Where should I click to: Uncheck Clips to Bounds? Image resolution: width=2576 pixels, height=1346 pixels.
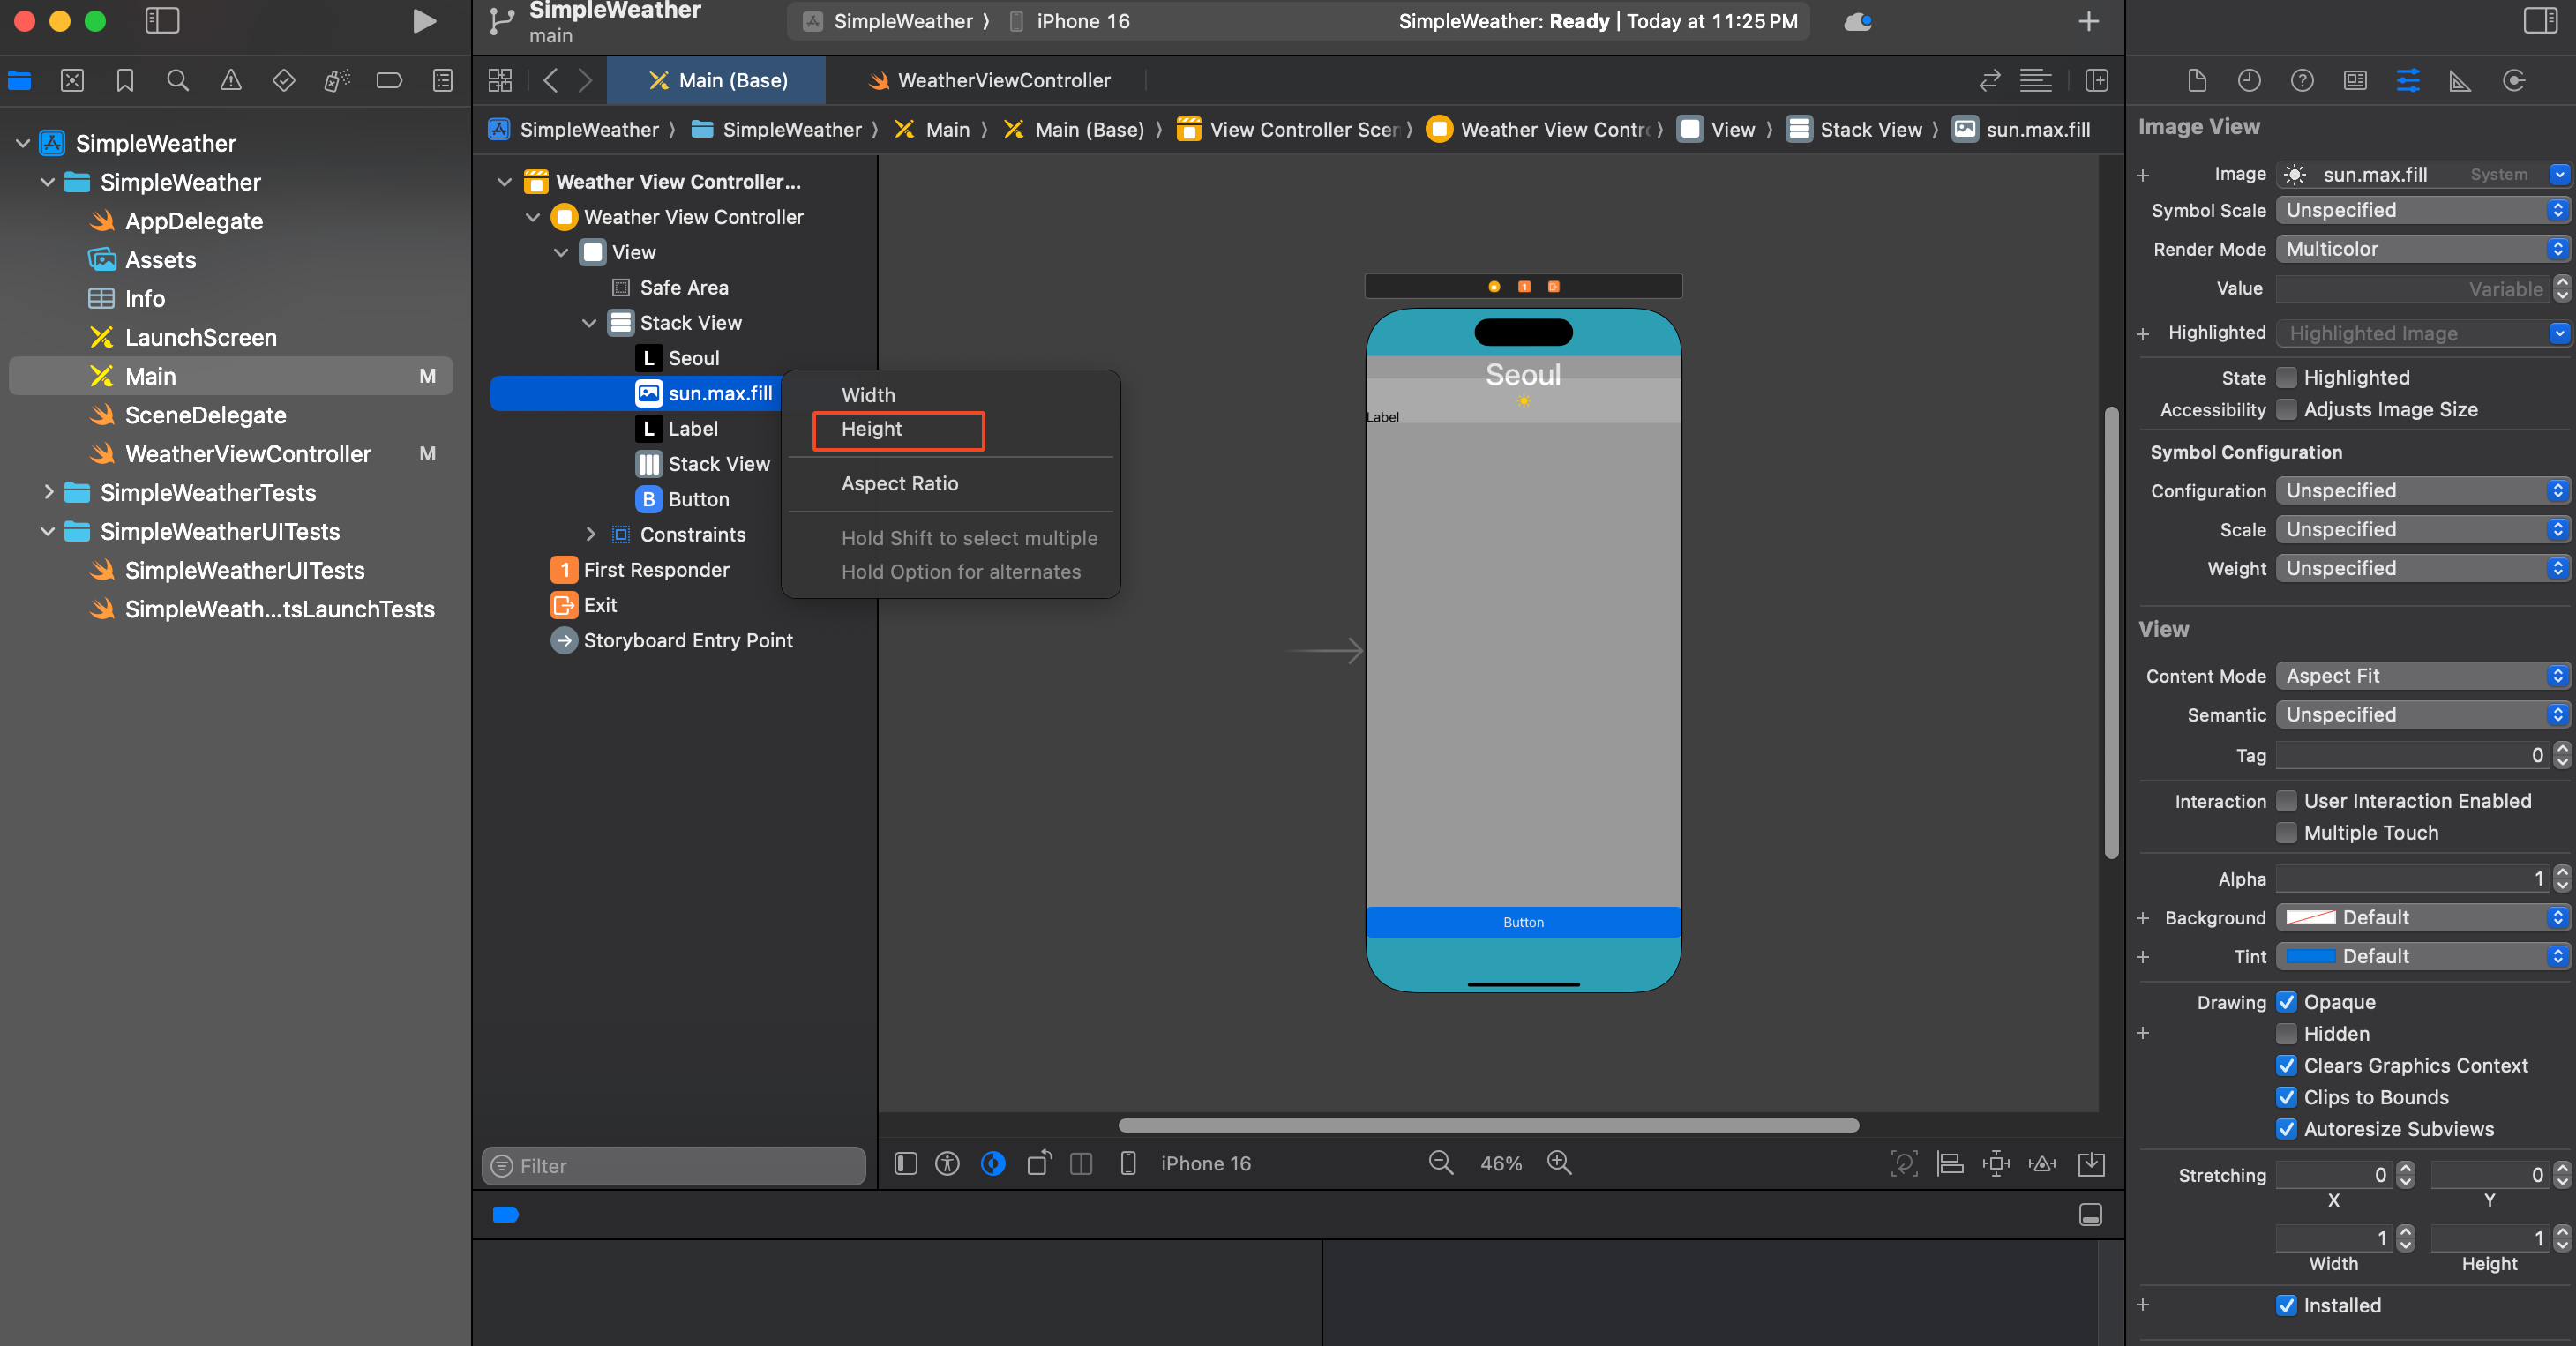click(2286, 1097)
